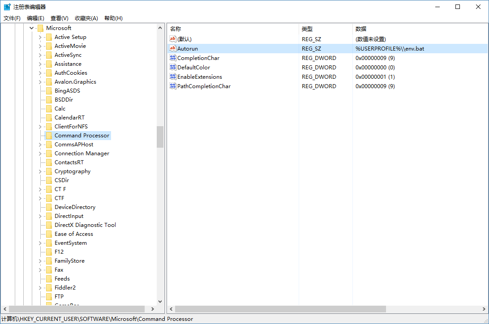Image resolution: width=489 pixels, height=324 pixels.
Task: Click the DWORD icon beside PathCompletionChar
Action: (x=173, y=86)
